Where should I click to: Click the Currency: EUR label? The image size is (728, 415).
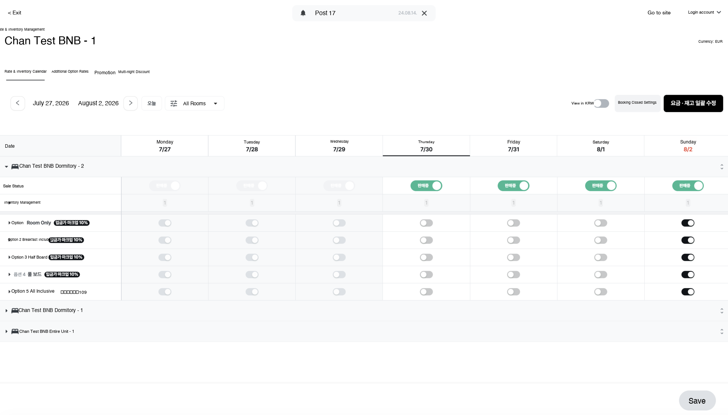click(x=710, y=42)
